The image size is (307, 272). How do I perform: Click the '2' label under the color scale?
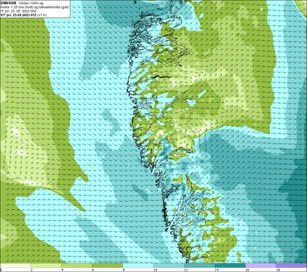coord(32,270)
